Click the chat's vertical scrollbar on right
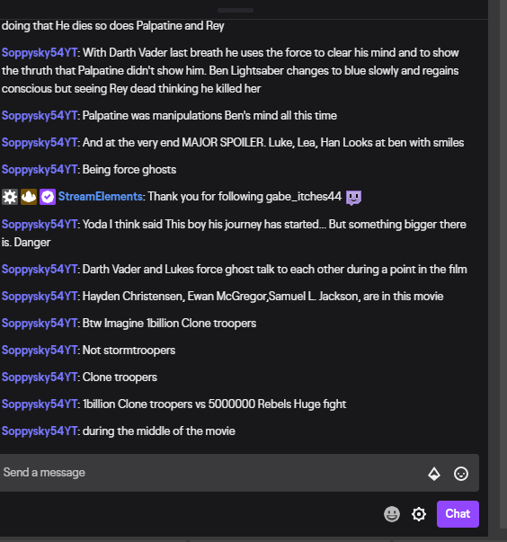507x542 pixels. click(x=503, y=262)
